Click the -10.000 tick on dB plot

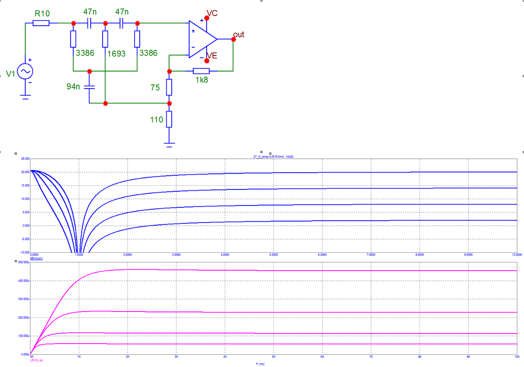[25, 253]
